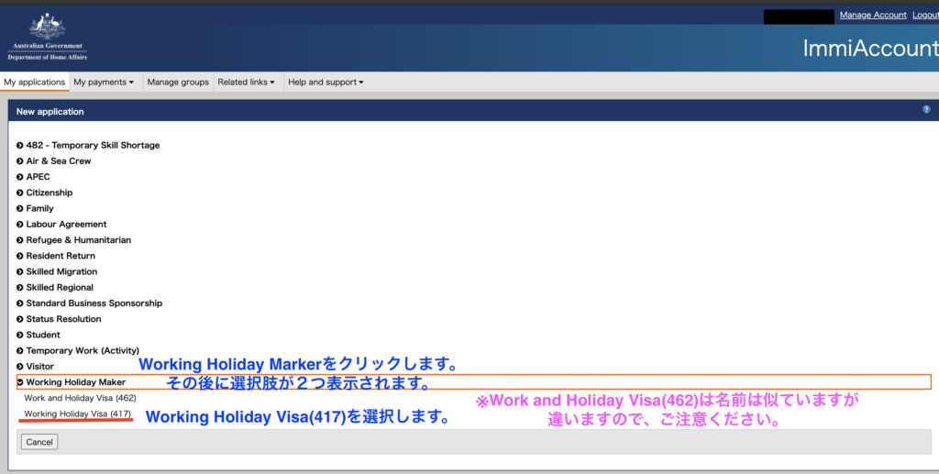939x474 pixels.
Task: Open the Related links dropdown menu
Action: click(x=246, y=82)
